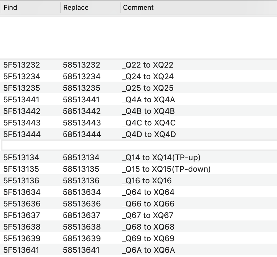Screen dimensions: 277x257
Task: Click the Replace cell 58513637
Action: pyautogui.click(x=81, y=215)
